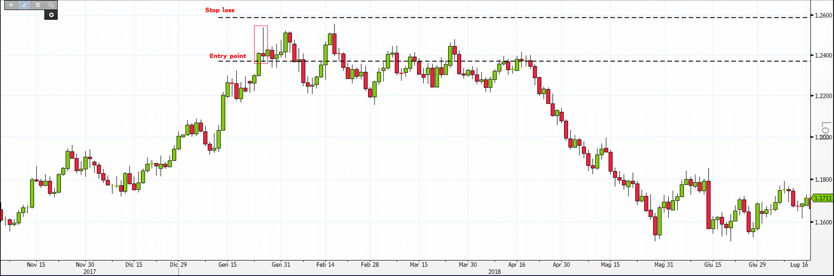Screen dimensions: 834x276
Task: Click the green 1.1711 last-price tag
Action: coord(823,198)
